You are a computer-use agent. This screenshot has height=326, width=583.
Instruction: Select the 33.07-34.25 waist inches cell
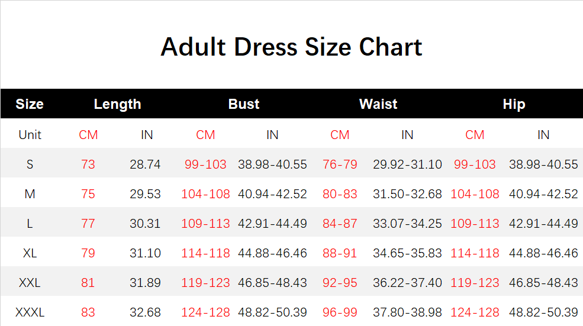coord(407,224)
